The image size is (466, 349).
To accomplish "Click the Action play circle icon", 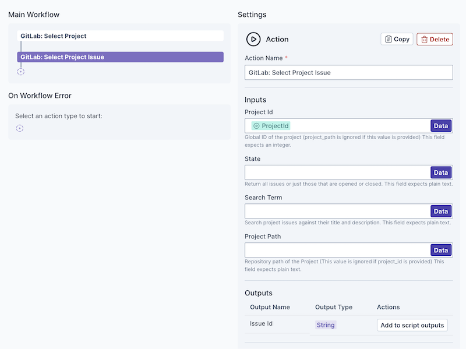I will (x=253, y=39).
